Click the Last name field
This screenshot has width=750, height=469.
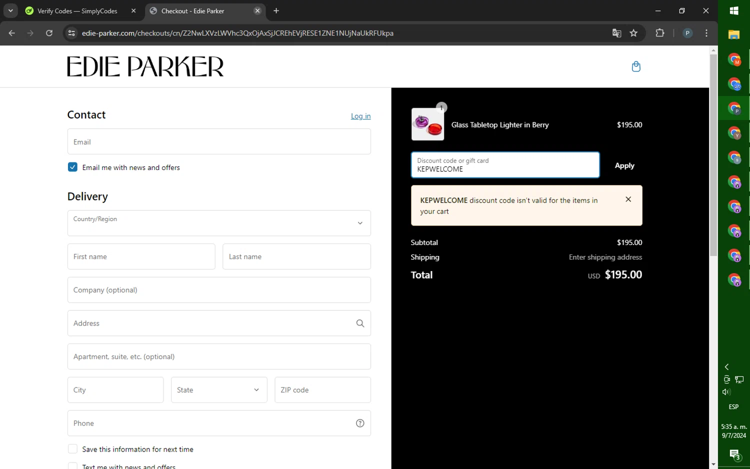tap(296, 256)
